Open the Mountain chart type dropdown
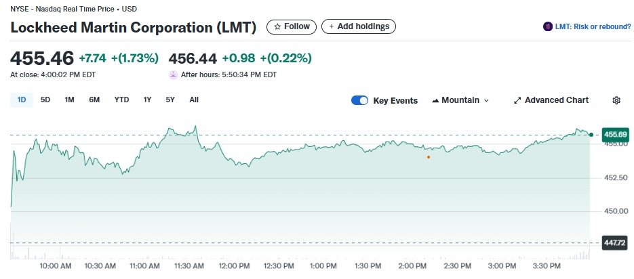Image resolution: width=634 pixels, height=279 pixels. [460, 100]
